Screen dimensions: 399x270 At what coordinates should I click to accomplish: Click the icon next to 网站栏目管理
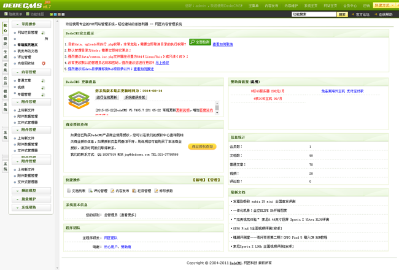(43, 33)
